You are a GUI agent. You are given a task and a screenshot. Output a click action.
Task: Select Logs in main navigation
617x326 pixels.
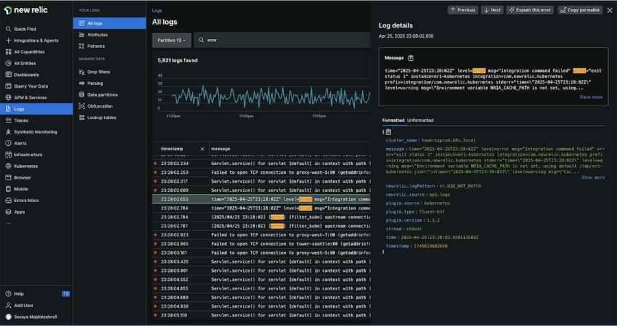point(36,109)
